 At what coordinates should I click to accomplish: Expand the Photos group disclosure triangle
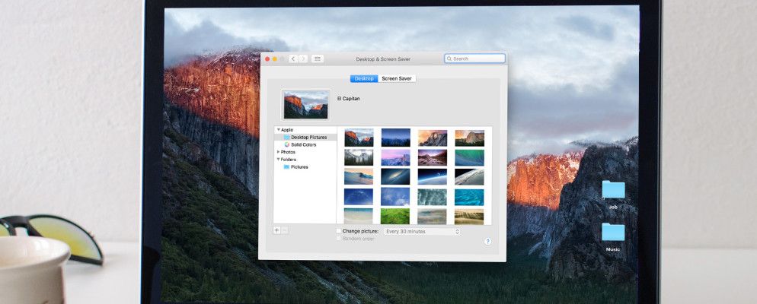279,152
